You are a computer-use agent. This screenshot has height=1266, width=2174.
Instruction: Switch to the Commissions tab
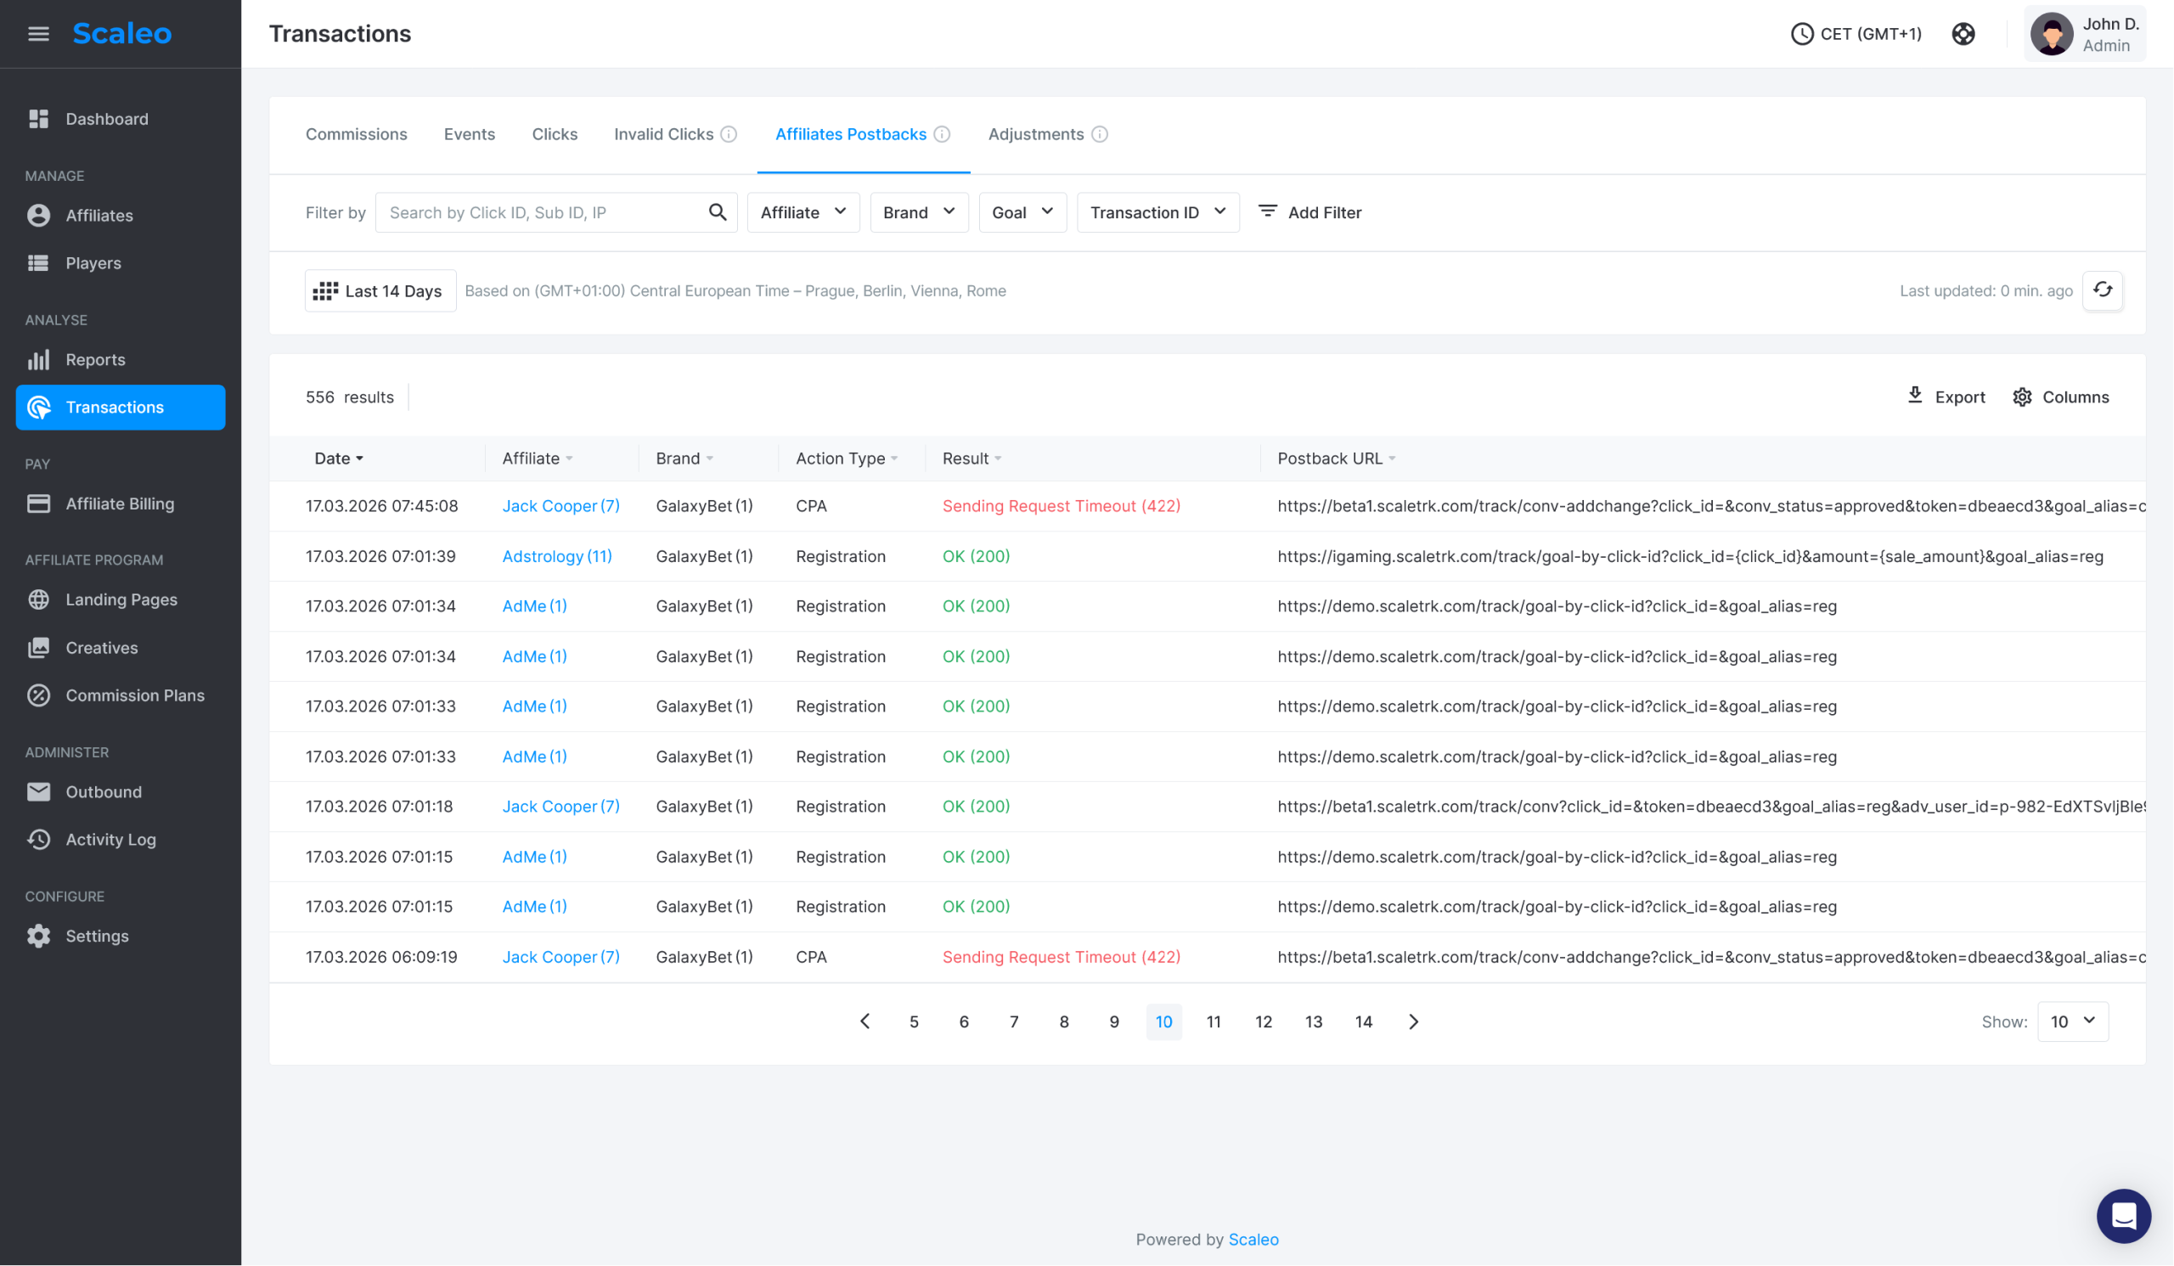click(x=356, y=133)
